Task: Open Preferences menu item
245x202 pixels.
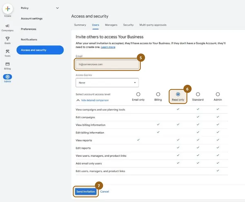Action: pyautogui.click(x=29, y=29)
